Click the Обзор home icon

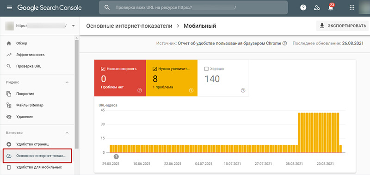pos(9,44)
